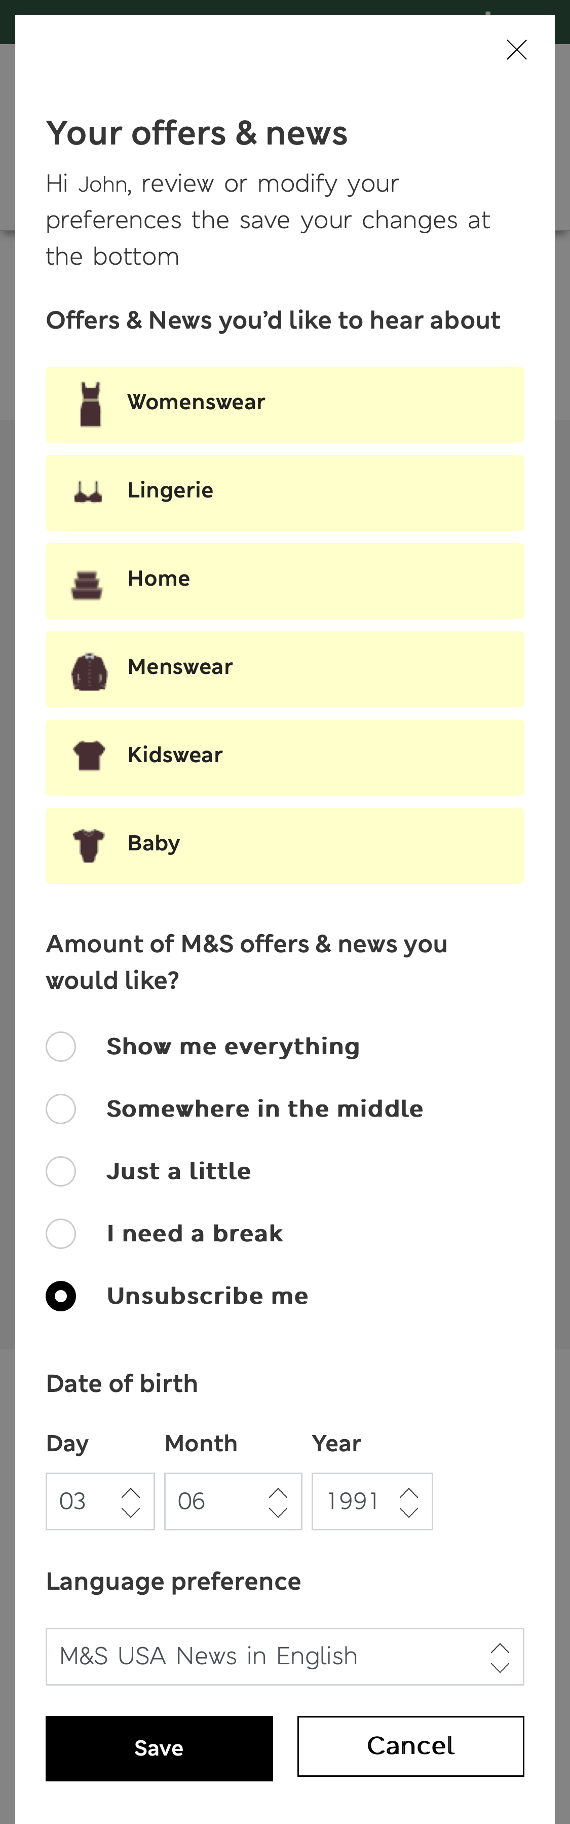Save your preference changes
Screen dimensions: 570x1824
pyautogui.click(x=159, y=1747)
